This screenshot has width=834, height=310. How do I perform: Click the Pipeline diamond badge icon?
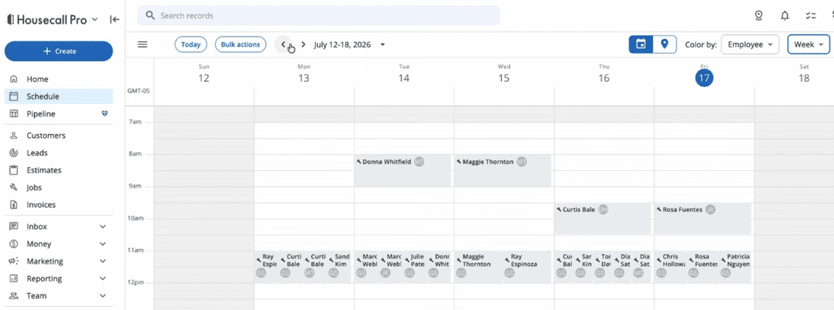(105, 114)
